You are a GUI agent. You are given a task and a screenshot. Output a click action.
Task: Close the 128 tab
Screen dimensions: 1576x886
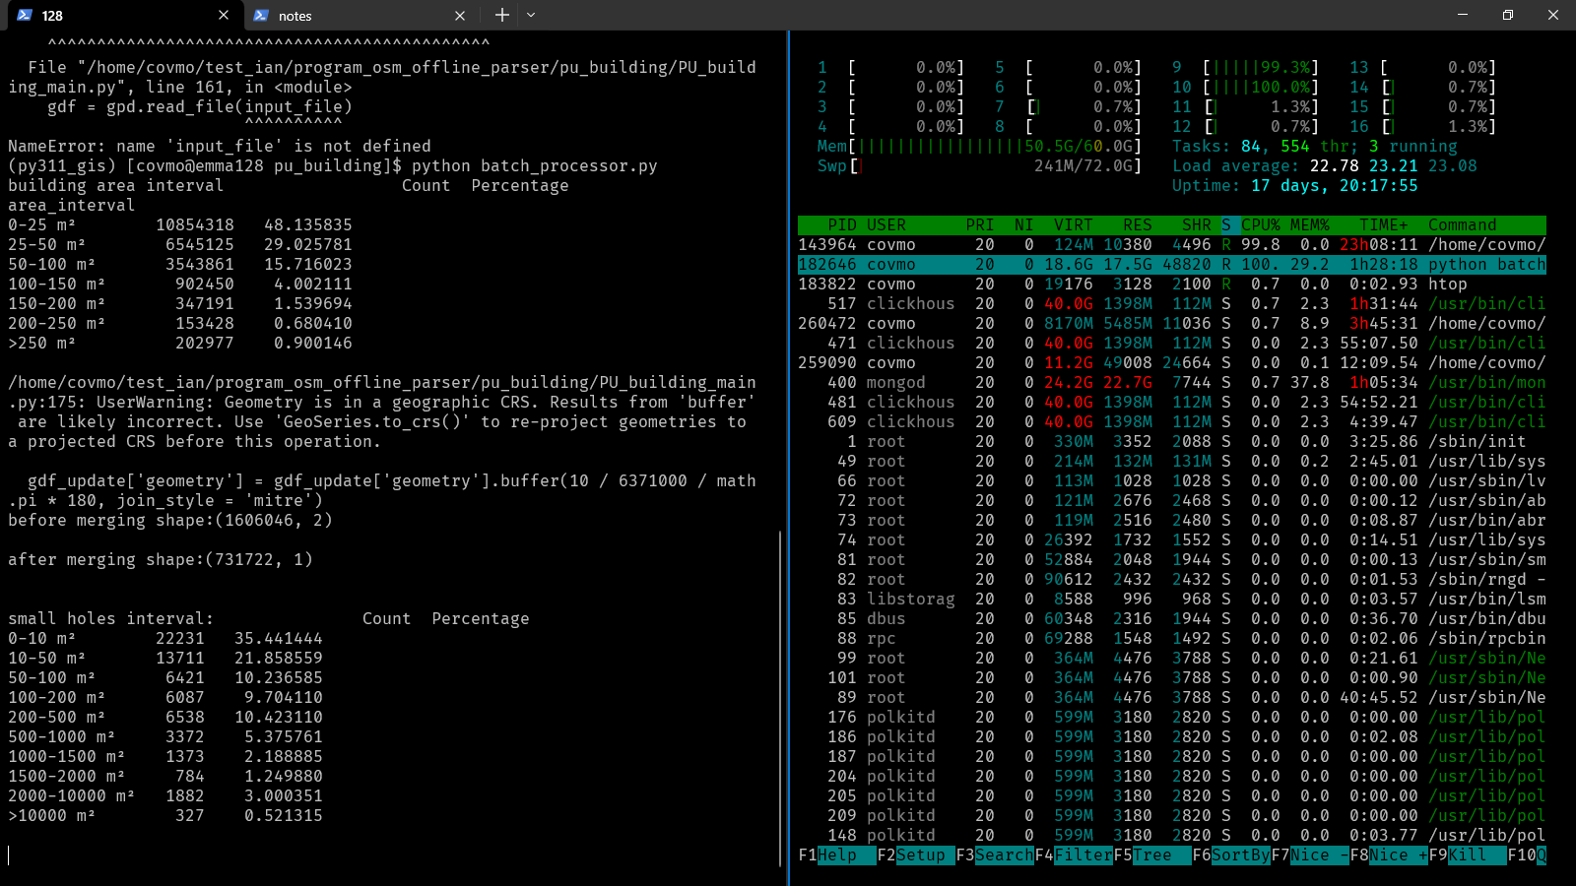point(224,16)
